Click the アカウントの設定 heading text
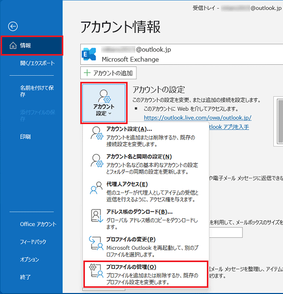Image resolution: width=283 pixels, height=294 pixels. pyautogui.click(x=159, y=90)
